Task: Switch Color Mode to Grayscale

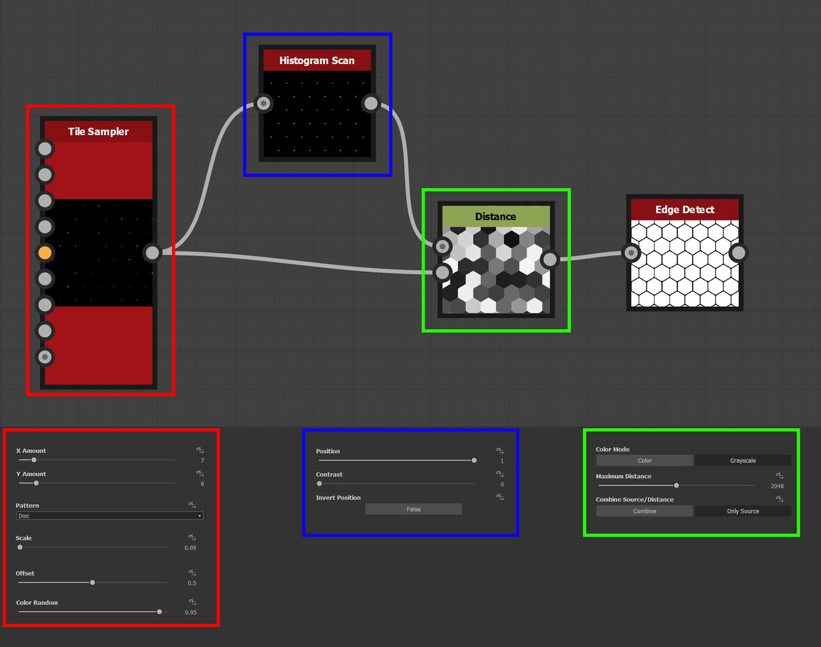Action: (x=743, y=460)
